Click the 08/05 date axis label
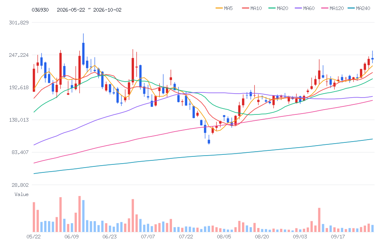The image size is (384, 248). 224,237
